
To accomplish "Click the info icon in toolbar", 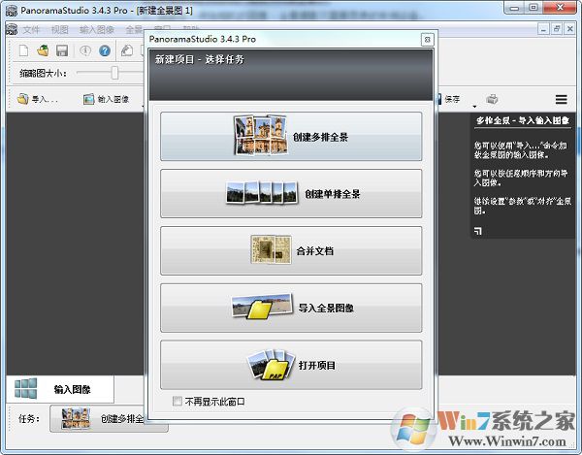I will pyautogui.click(x=85, y=50).
